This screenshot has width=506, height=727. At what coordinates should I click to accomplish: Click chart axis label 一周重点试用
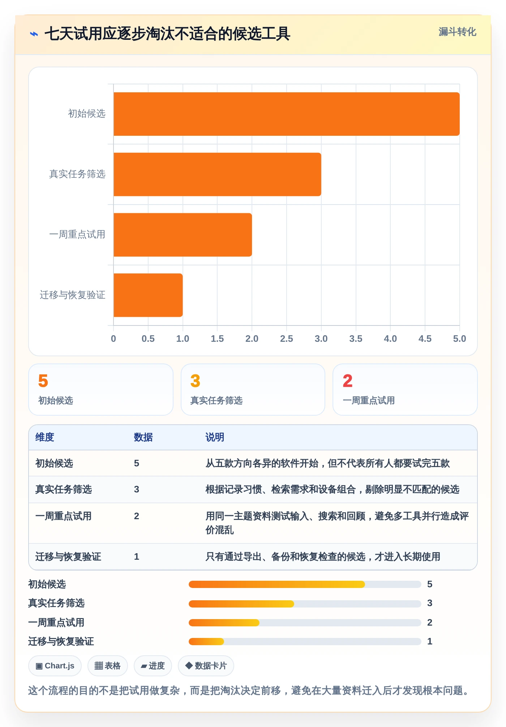pos(77,235)
